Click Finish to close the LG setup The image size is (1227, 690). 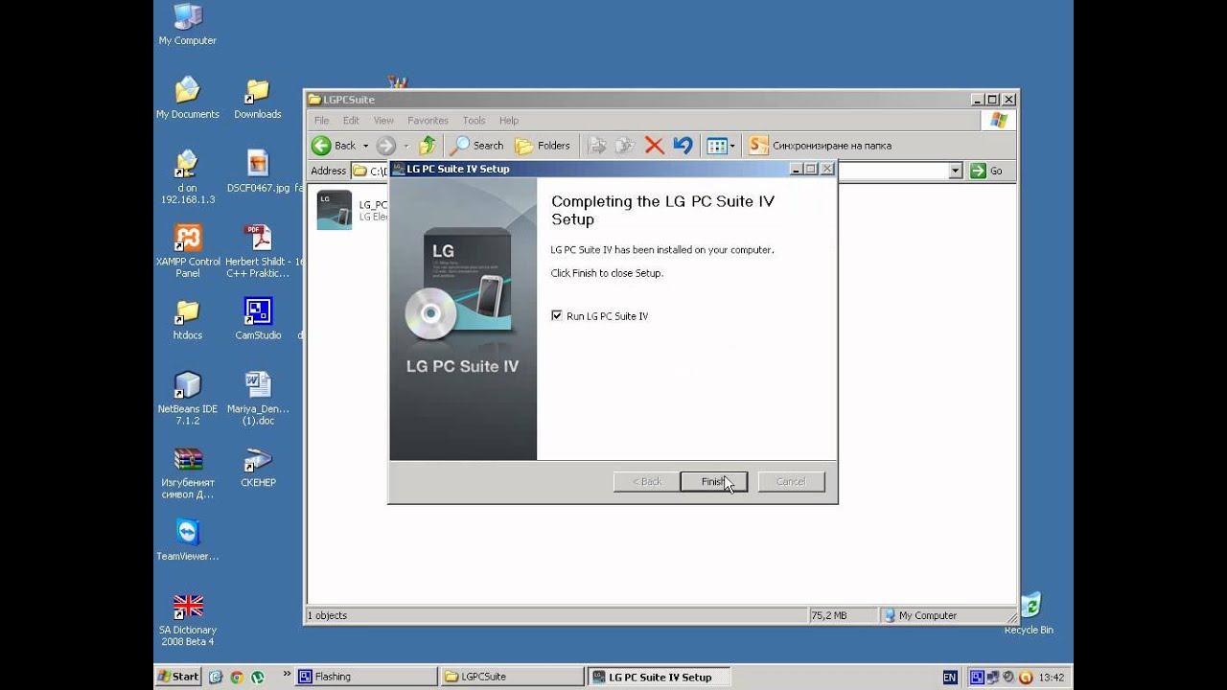(x=713, y=481)
